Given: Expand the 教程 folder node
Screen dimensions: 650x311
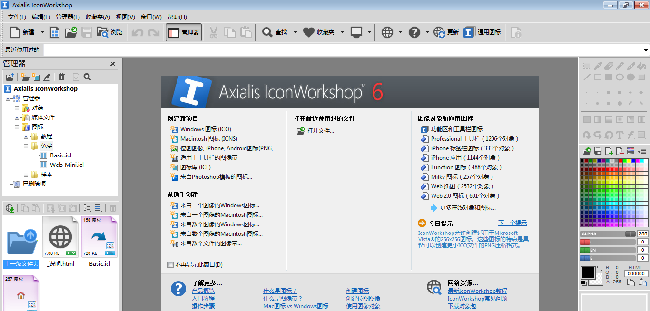Looking at the screenshot, I should (26, 136).
